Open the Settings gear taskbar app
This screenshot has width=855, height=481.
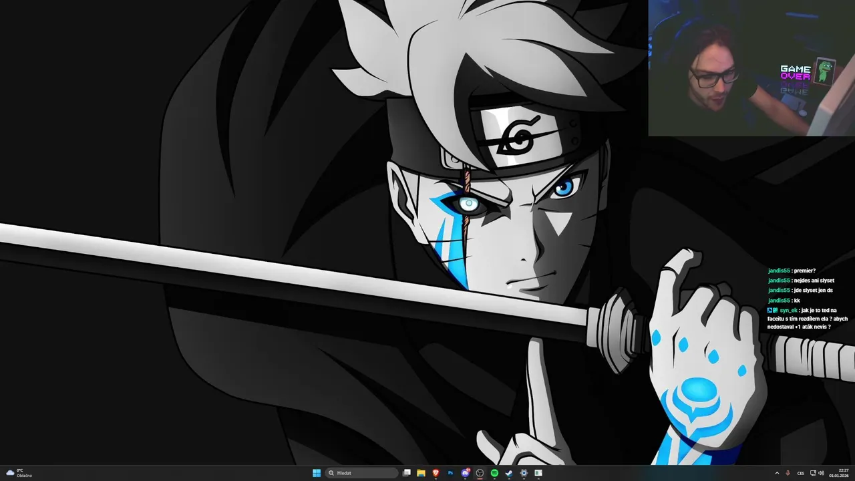tap(524, 473)
